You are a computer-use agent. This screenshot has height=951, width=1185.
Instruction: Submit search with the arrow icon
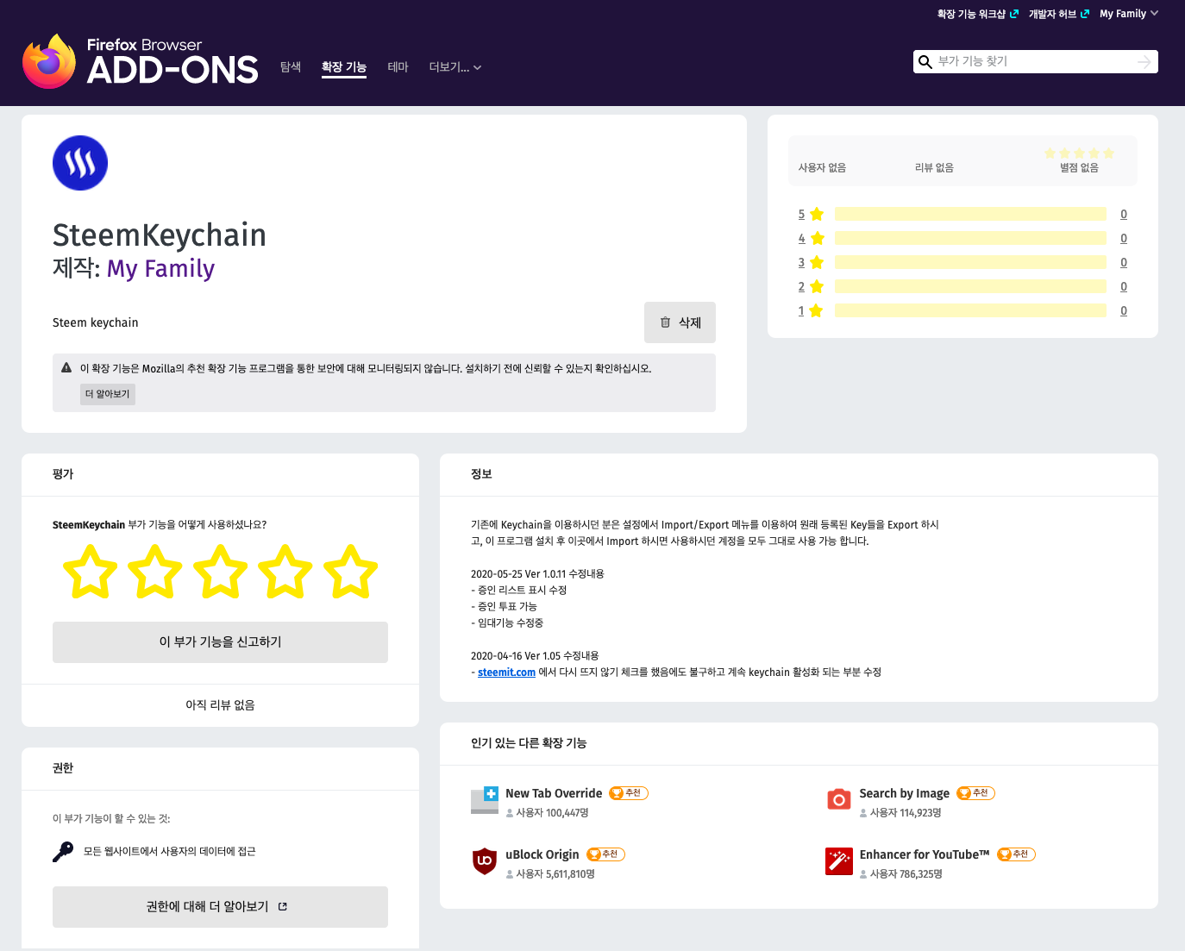point(1144,62)
